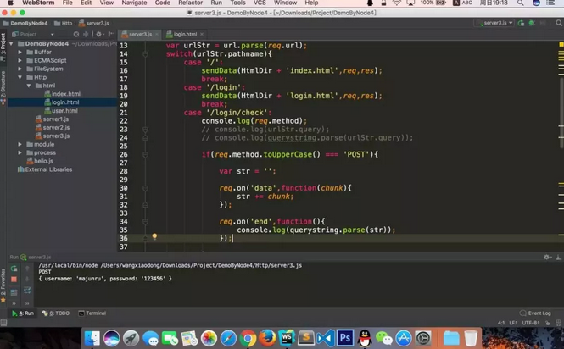Screen dimensions: 564x349
Task: Open the Refactor menu
Action: (x=190, y=3)
